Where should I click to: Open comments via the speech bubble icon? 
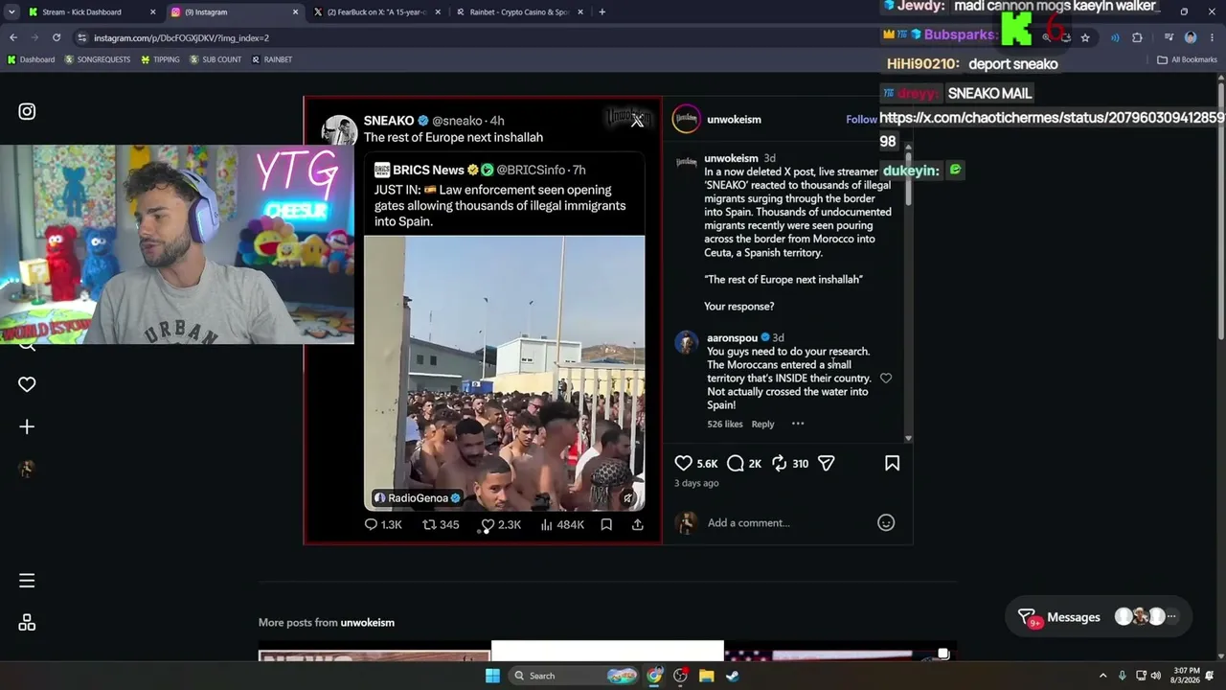(x=736, y=464)
